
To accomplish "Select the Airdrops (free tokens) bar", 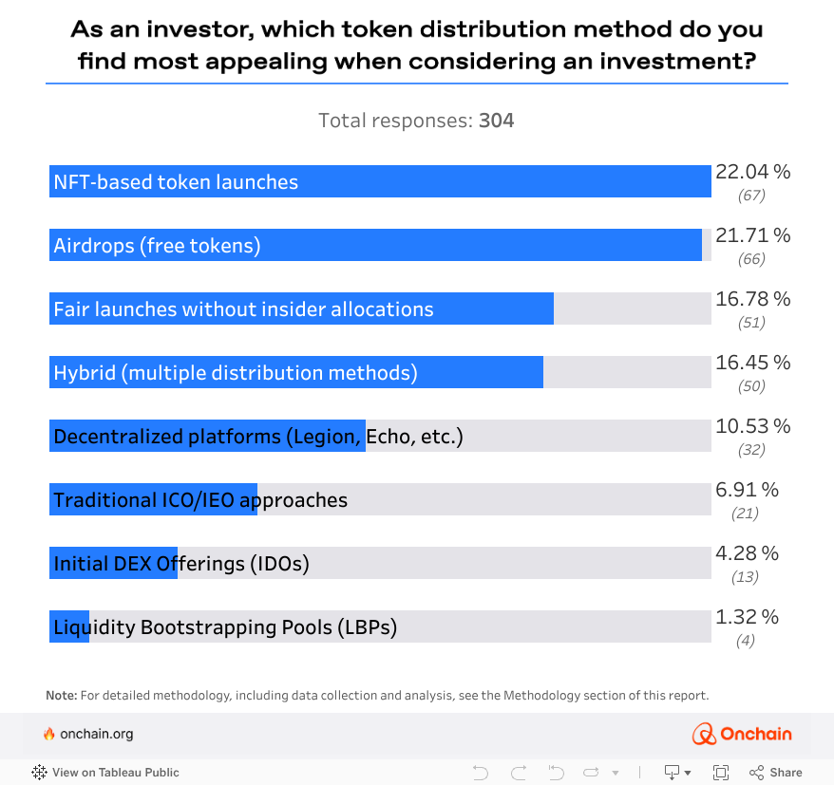I will click(x=375, y=245).
